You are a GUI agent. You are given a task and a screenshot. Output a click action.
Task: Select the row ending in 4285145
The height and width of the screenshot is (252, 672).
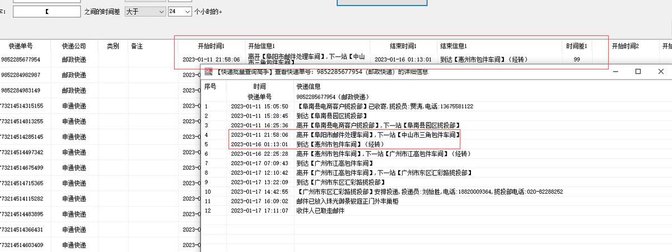pyautogui.click(x=21, y=137)
